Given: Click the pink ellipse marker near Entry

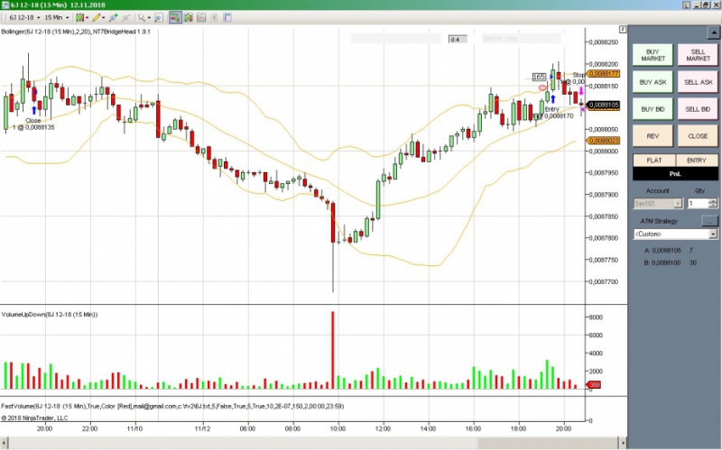Looking at the screenshot, I should point(542,87).
